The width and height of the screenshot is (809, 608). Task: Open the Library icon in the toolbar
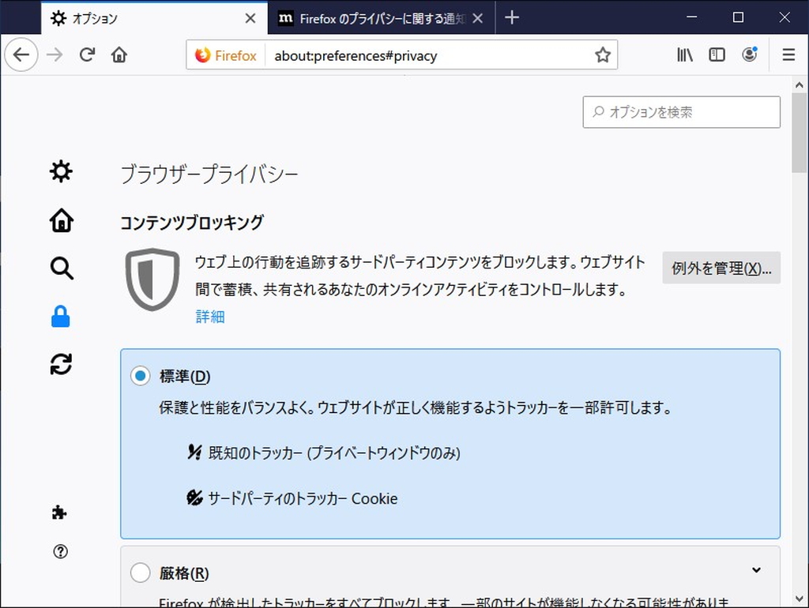[x=684, y=54]
